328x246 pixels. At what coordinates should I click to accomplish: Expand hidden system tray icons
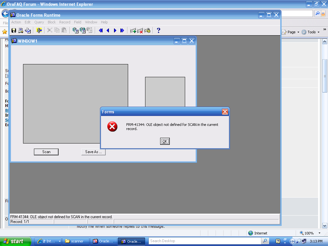click(292, 242)
